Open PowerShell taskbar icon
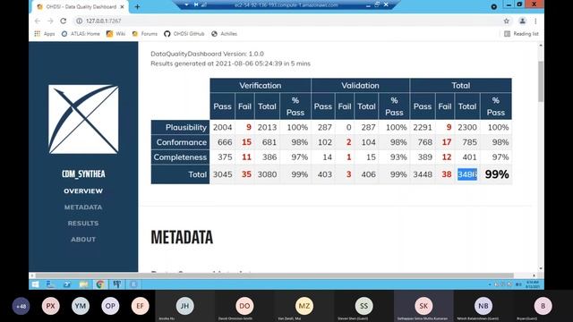The image size is (573, 322). [67, 284]
